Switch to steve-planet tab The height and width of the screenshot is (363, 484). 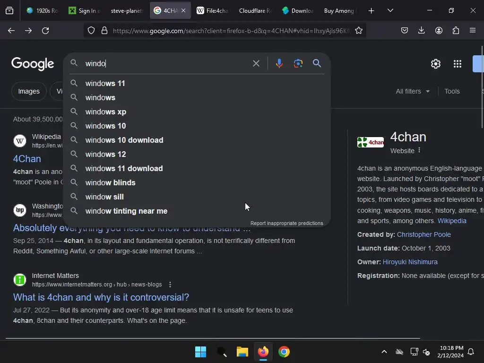[127, 11]
